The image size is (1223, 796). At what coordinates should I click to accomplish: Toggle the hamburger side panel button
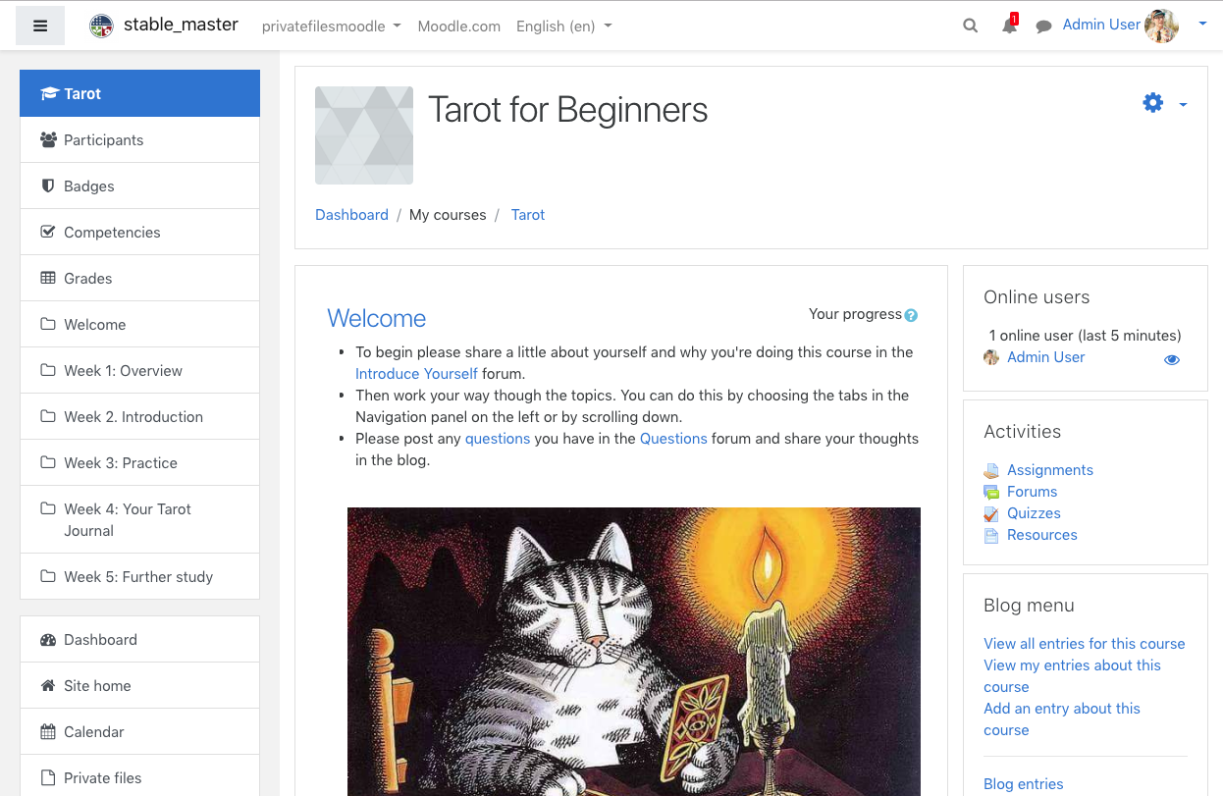[40, 26]
